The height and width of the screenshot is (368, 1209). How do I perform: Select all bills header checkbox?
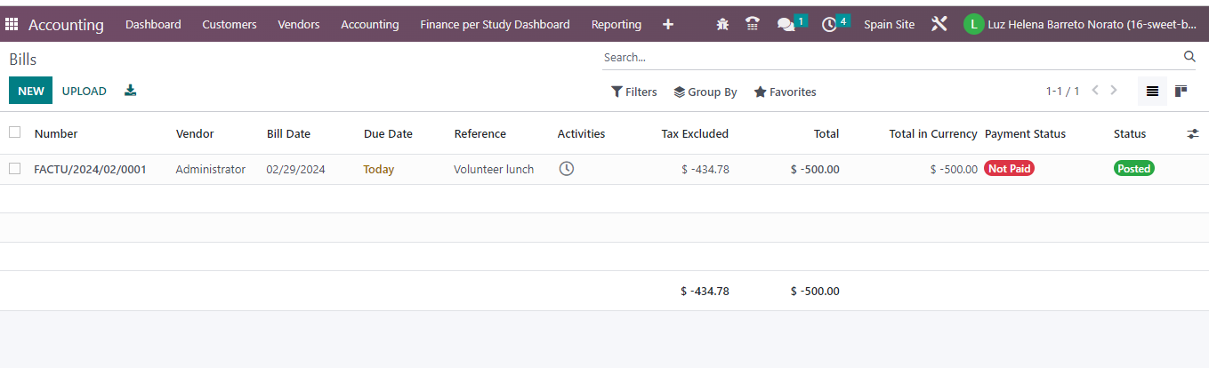pos(14,132)
